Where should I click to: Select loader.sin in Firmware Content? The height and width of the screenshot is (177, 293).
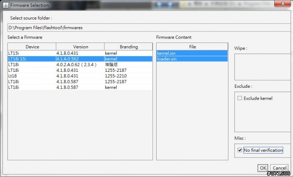(192, 59)
